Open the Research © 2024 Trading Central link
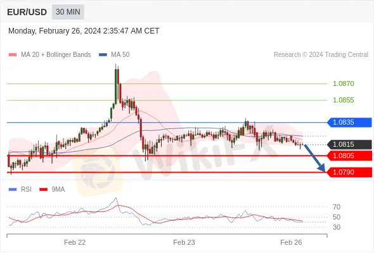The width and height of the screenshot is (374, 253). pyautogui.click(x=321, y=55)
